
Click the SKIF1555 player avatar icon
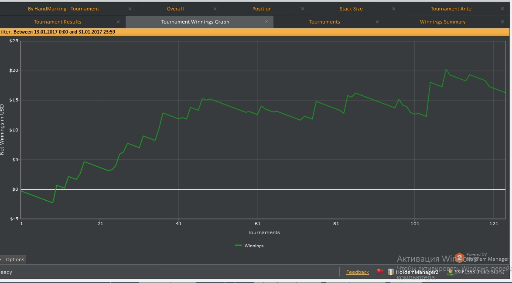[450, 272]
